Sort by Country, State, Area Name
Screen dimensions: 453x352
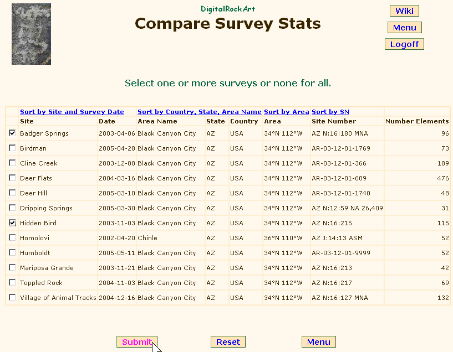coord(199,112)
